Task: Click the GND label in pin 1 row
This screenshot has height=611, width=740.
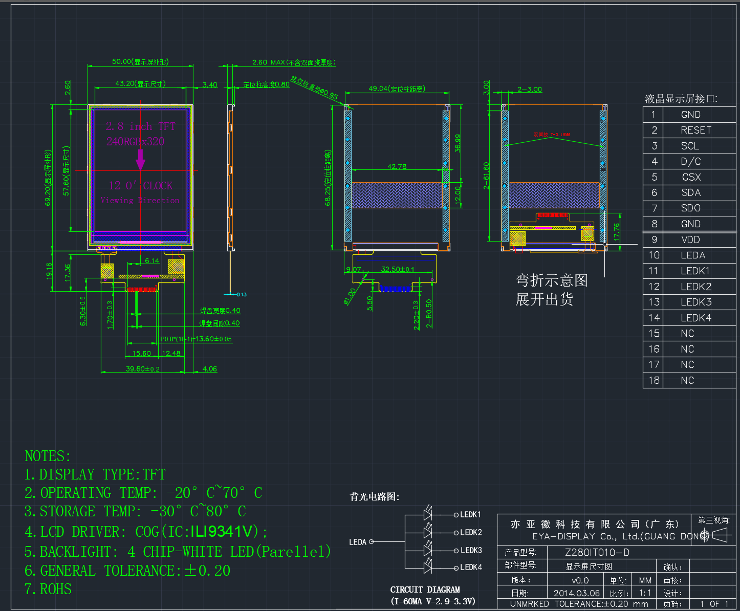Action: click(x=691, y=115)
